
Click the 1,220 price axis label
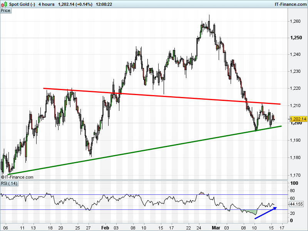(x=295, y=88)
